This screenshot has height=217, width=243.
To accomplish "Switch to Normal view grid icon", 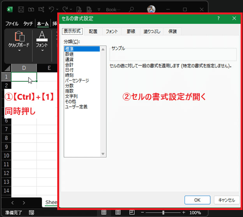I will pos(104,213).
